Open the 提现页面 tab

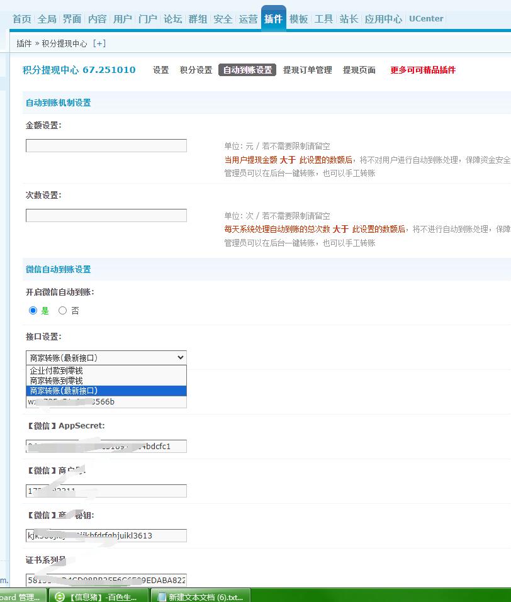359,70
